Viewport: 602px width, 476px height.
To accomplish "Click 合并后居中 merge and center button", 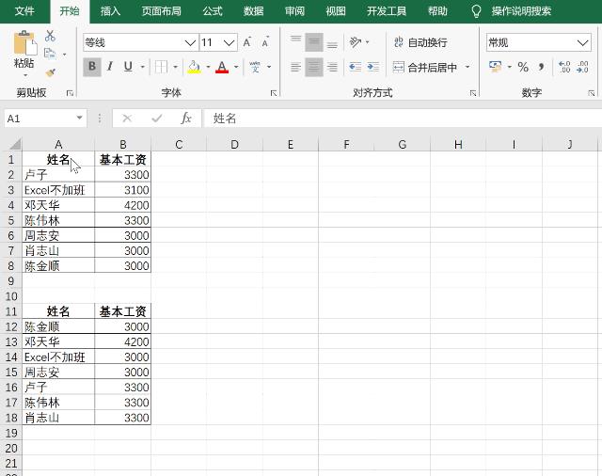I will pyautogui.click(x=425, y=68).
